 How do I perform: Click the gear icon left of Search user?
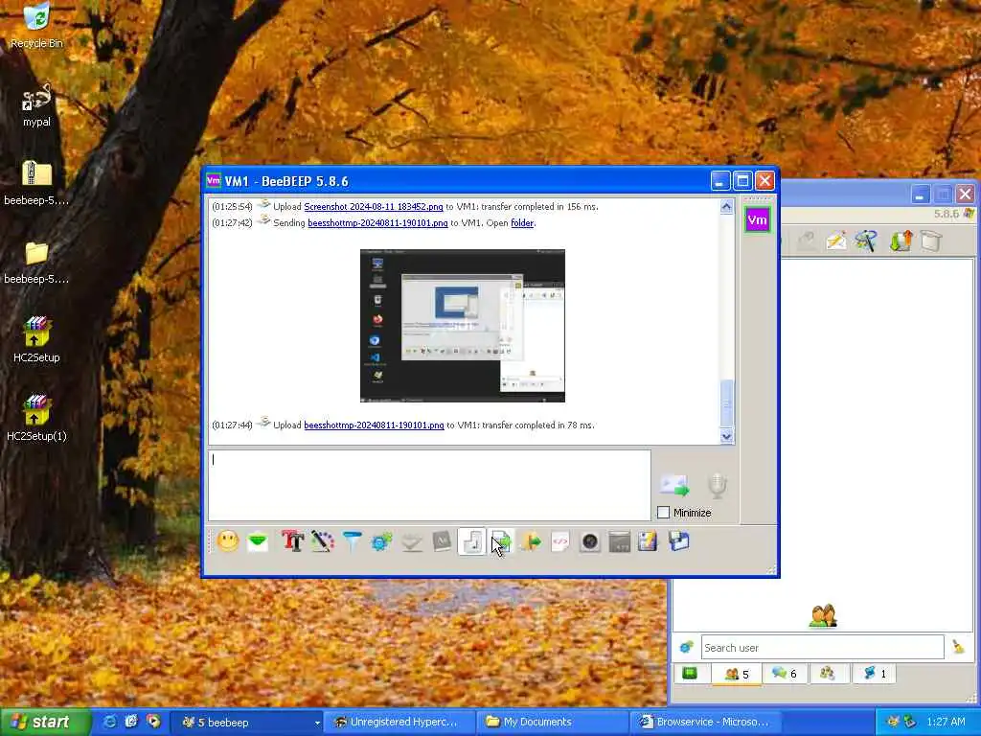tap(686, 647)
